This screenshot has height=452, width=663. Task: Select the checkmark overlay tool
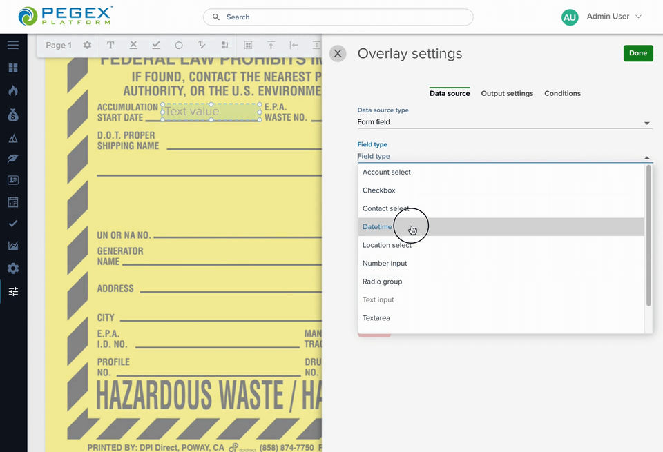point(156,45)
